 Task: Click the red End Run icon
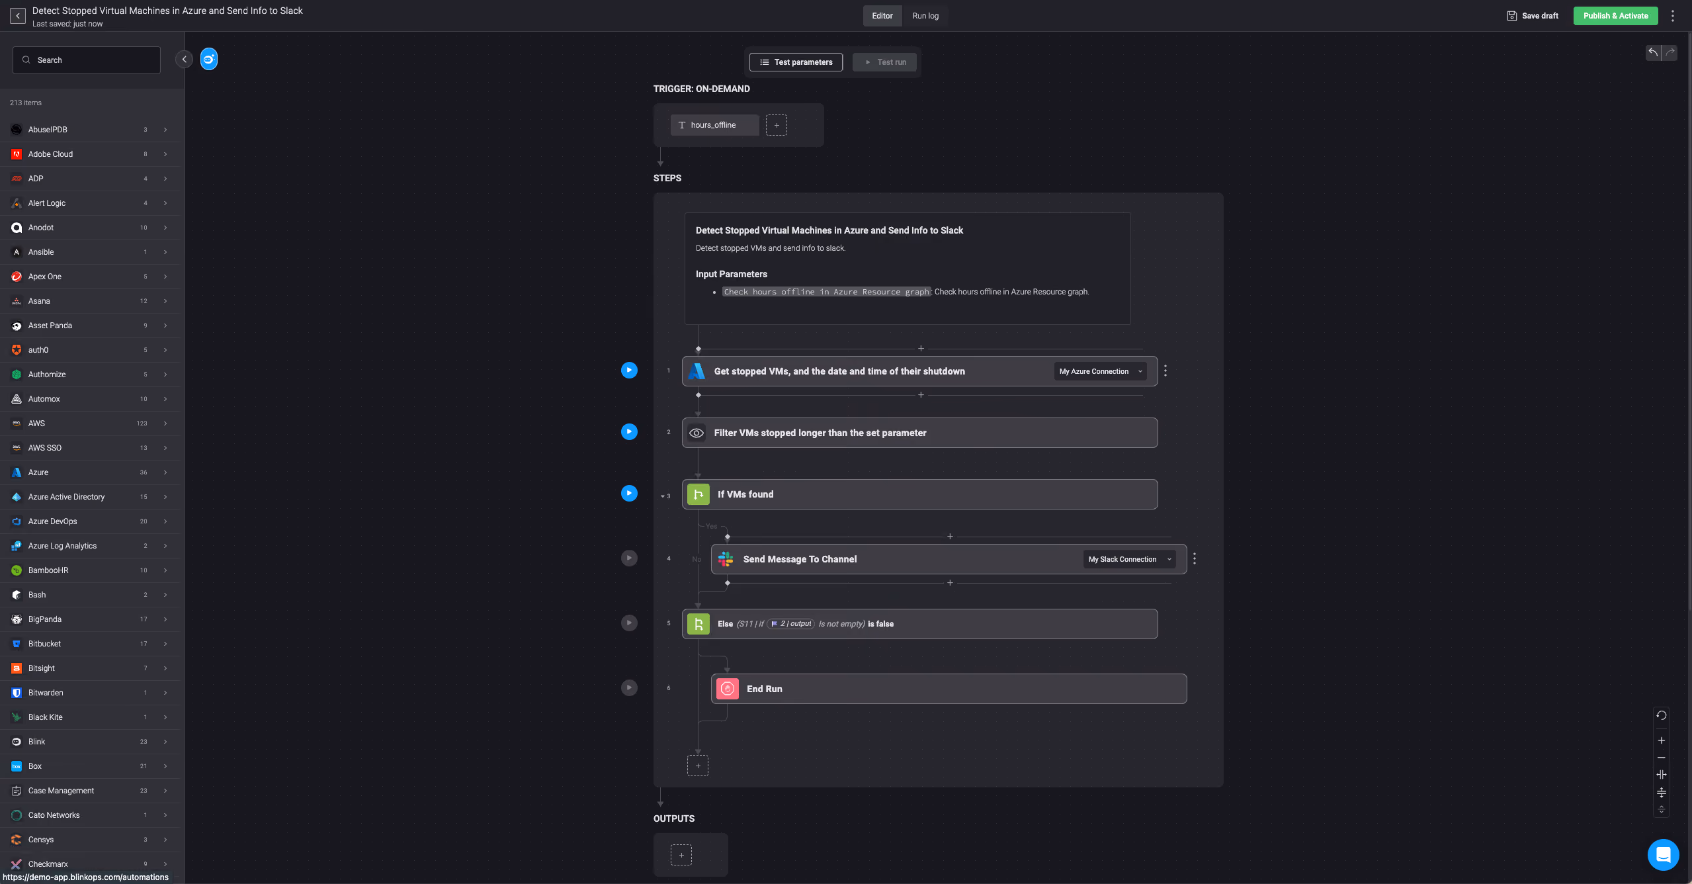tap(728, 689)
